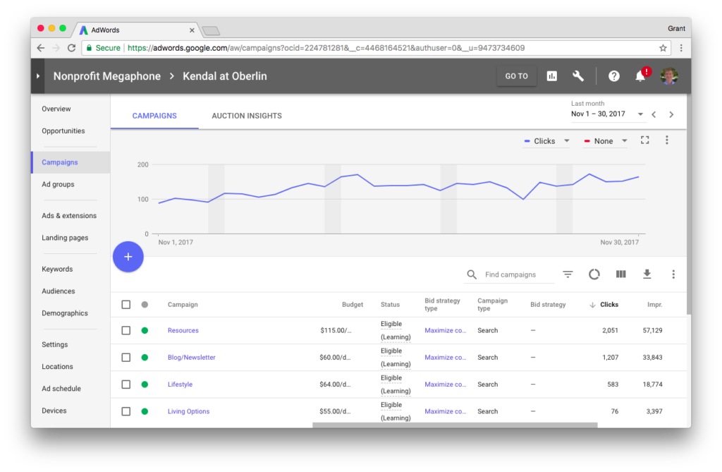
Task: Click the browser reload button
Action: coord(71,48)
